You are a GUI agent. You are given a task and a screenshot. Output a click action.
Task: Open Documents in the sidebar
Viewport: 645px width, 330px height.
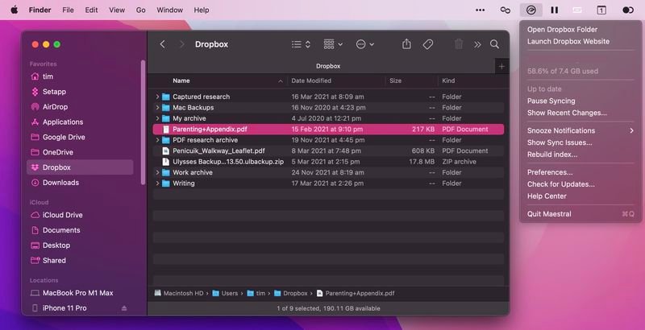point(80,230)
